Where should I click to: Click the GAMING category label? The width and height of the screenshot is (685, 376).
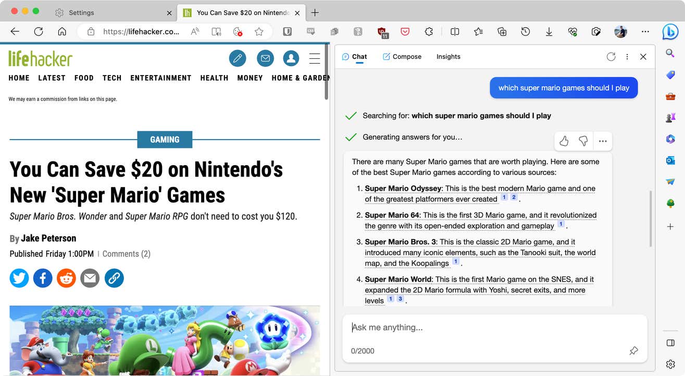[165, 140]
